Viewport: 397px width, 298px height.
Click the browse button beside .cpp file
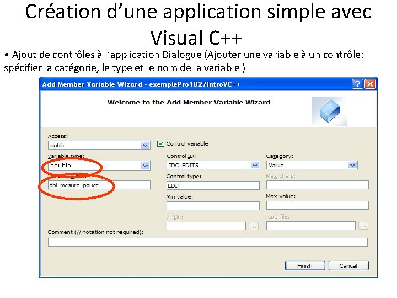click(x=363, y=226)
